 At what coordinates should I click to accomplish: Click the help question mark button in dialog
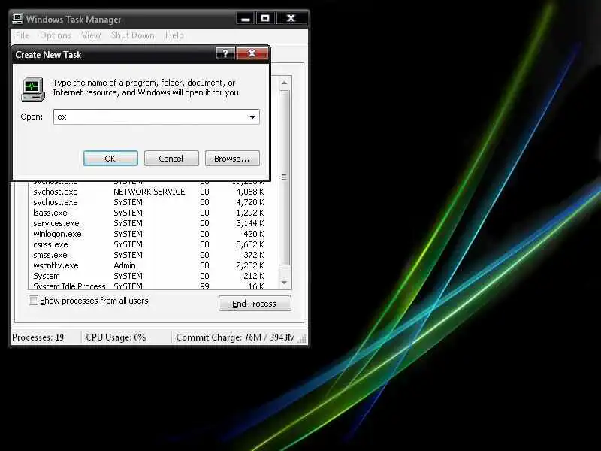coord(225,53)
